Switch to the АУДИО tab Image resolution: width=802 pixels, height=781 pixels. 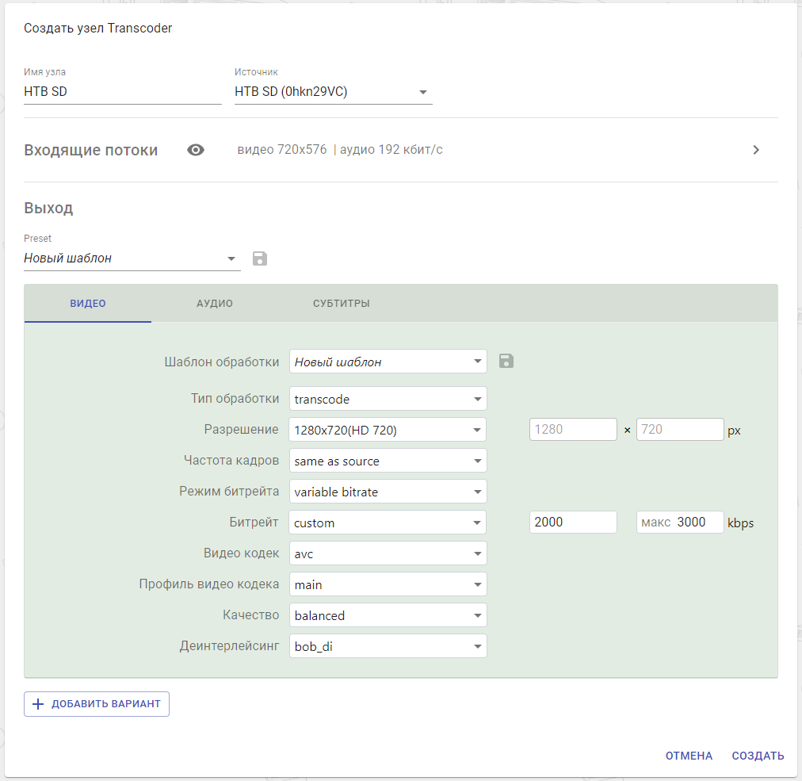pos(215,304)
